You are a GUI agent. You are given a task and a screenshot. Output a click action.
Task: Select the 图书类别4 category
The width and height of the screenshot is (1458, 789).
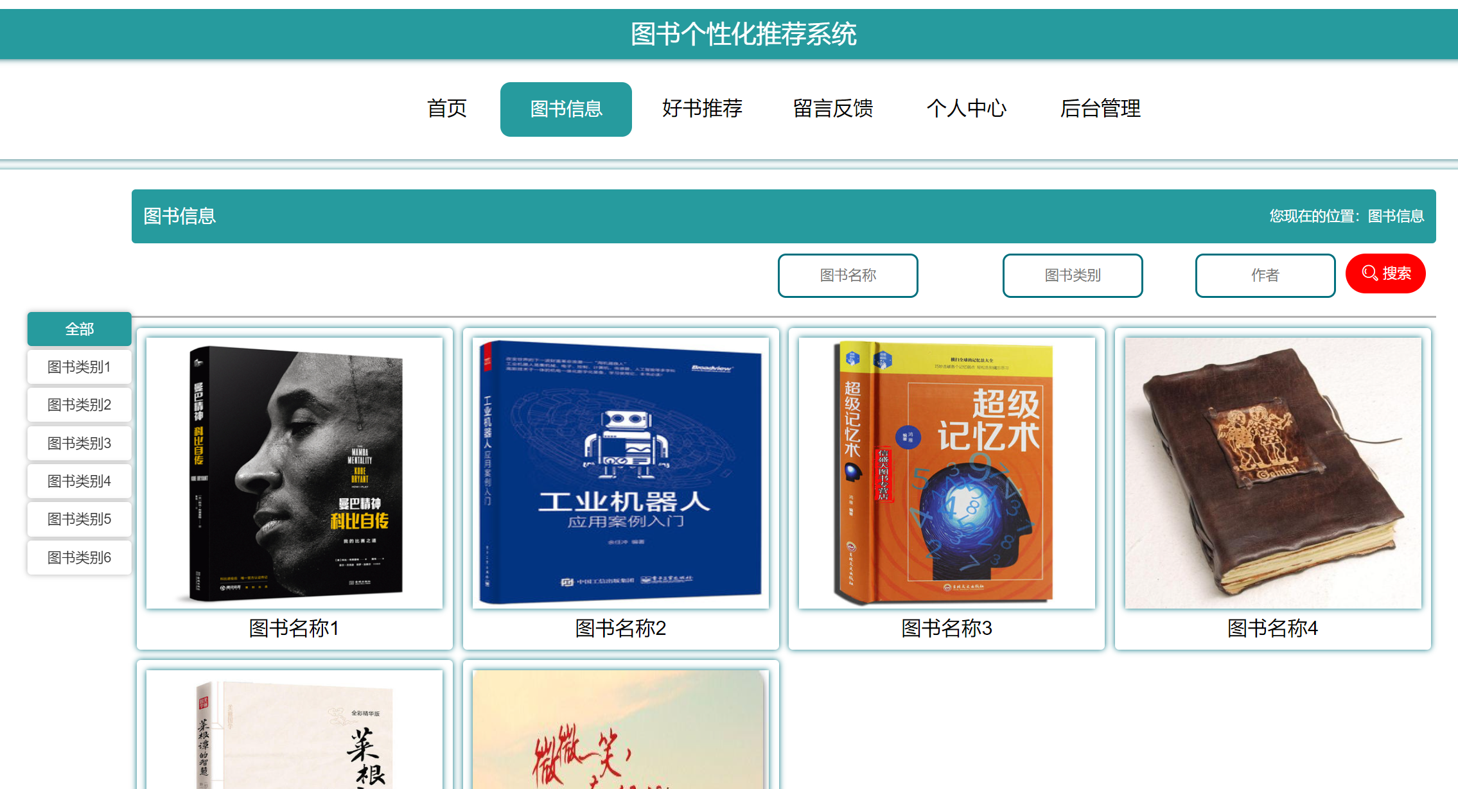(79, 481)
